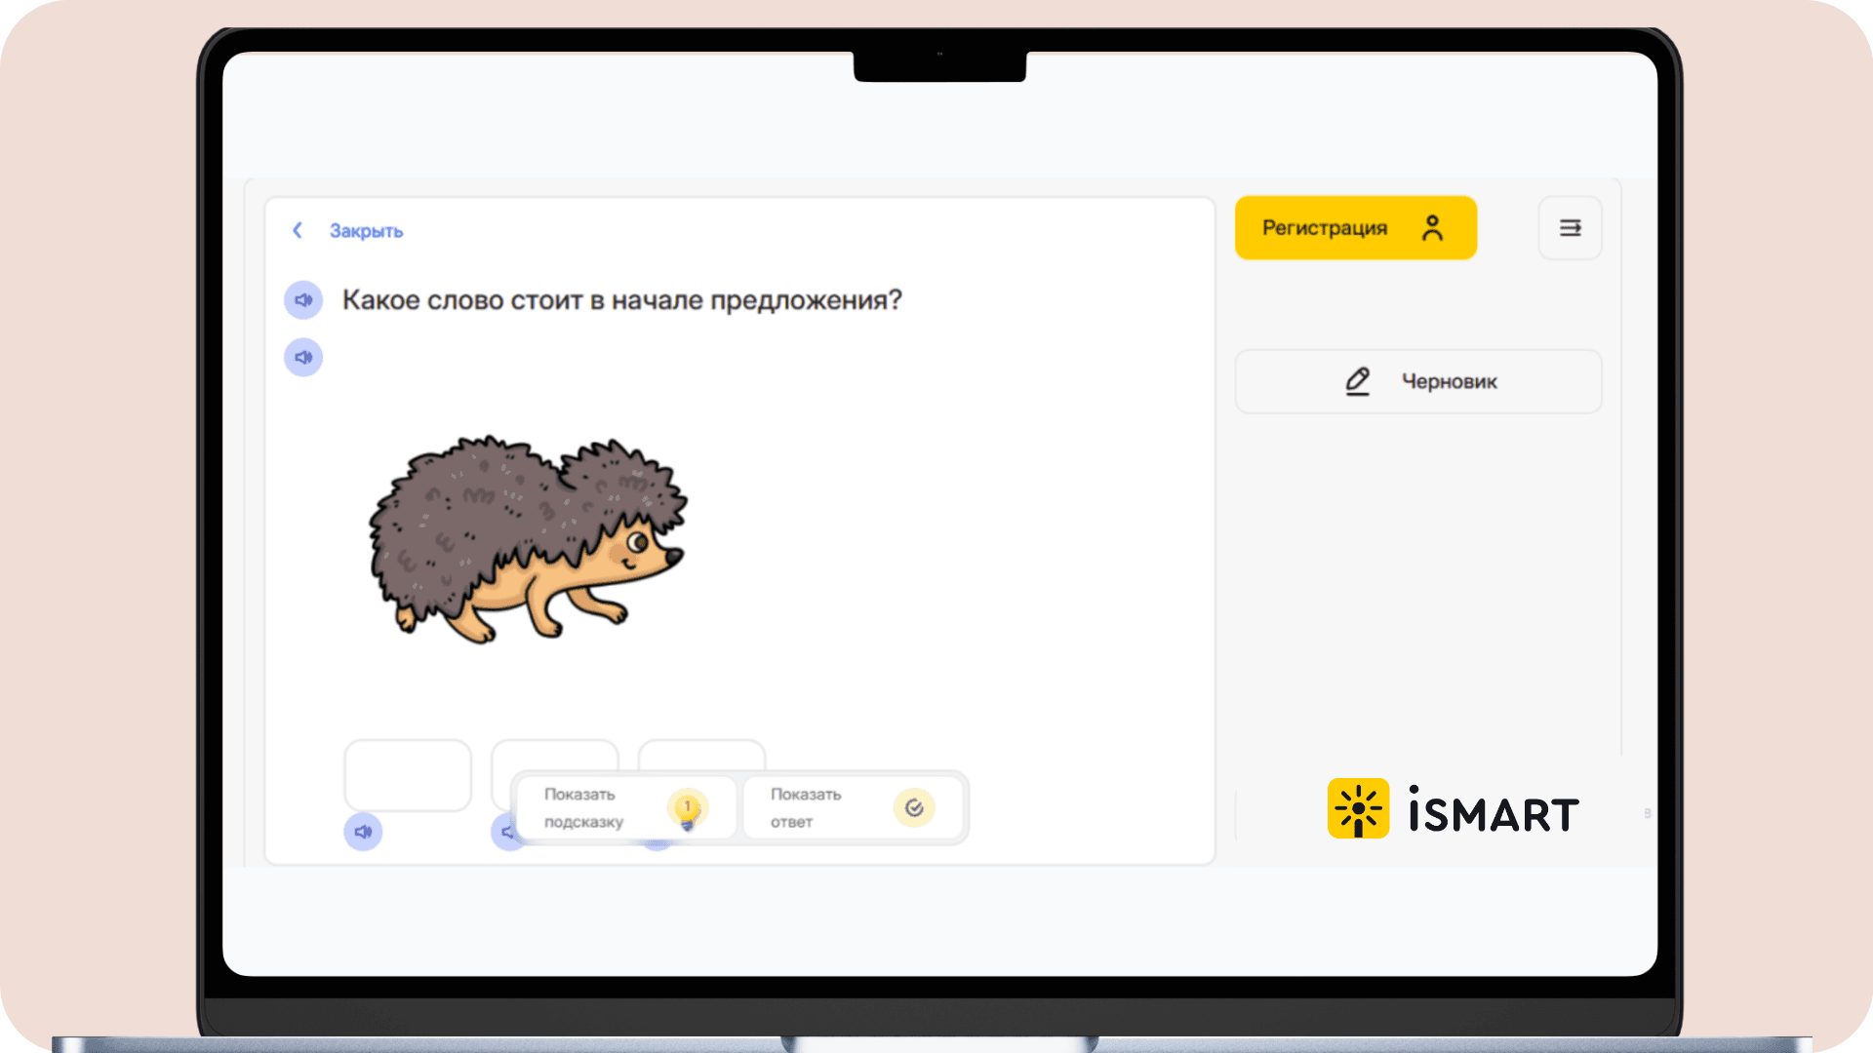Select the third answer box
The image size is (1873, 1053).
click(x=701, y=755)
